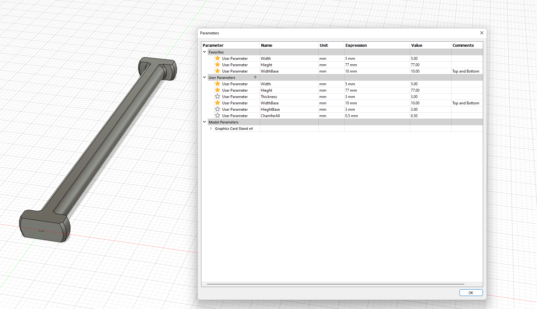Image resolution: width=537 pixels, height=309 pixels.
Task: Star the ChamferAll parameter
Action: tap(218, 116)
